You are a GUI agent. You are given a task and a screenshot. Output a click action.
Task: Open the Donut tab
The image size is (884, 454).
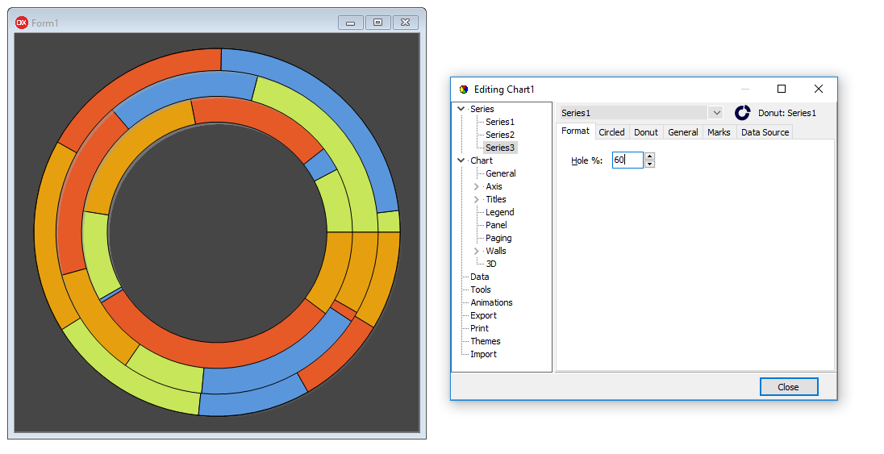coord(645,132)
